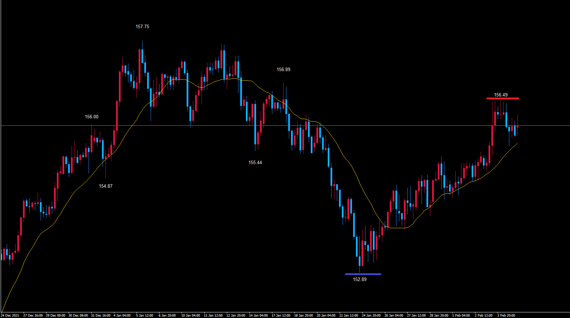Click the 154.87 price label
The image size is (570, 318).
[105, 186]
